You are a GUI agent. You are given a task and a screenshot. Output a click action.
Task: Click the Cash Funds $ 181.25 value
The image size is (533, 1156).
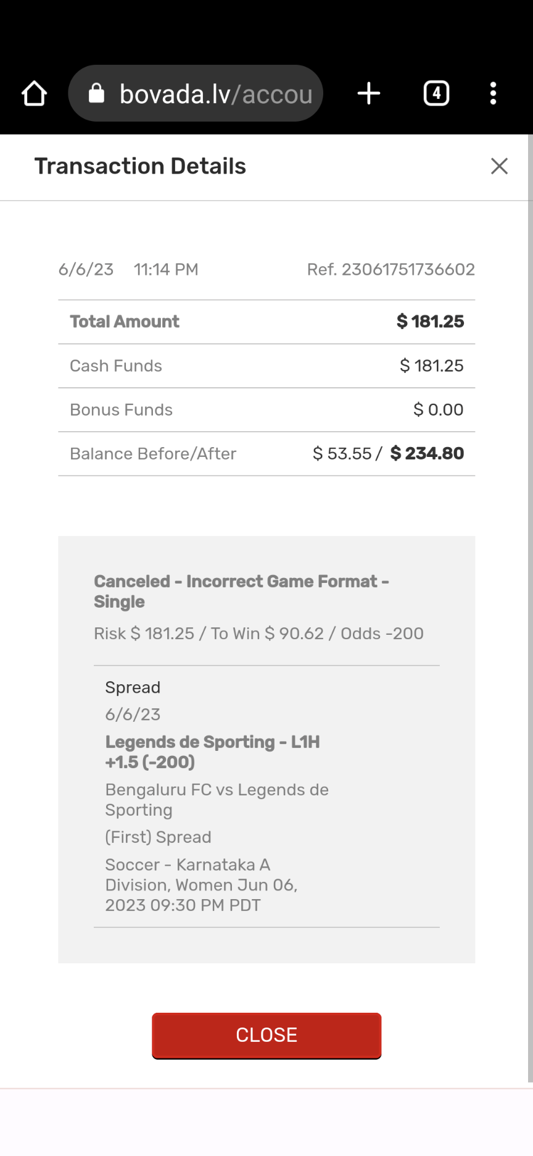tap(431, 366)
